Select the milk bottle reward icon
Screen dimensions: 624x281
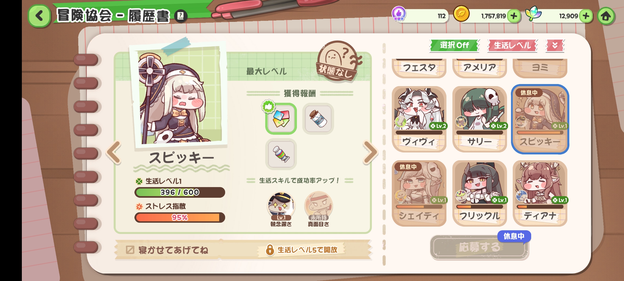click(318, 119)
